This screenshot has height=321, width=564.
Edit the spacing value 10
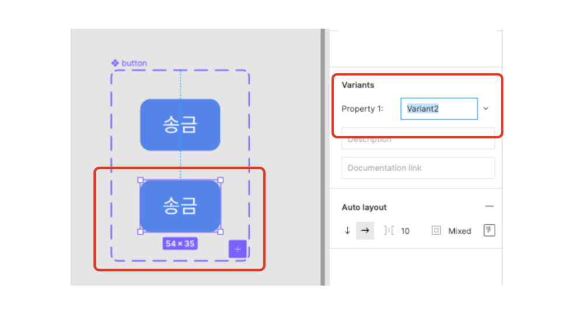pyautogui.click(x=405, y=231)
